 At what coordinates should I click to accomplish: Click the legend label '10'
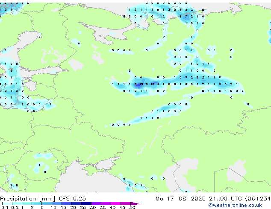(53, 207)
